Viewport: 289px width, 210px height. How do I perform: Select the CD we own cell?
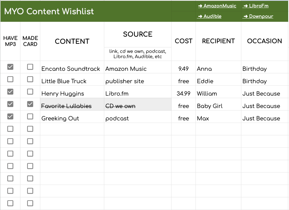tap(138, 104)
